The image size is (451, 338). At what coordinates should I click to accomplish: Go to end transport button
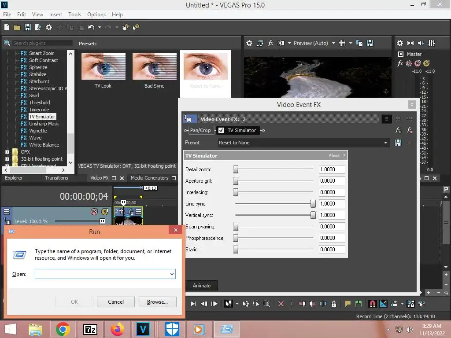(193, 304)
